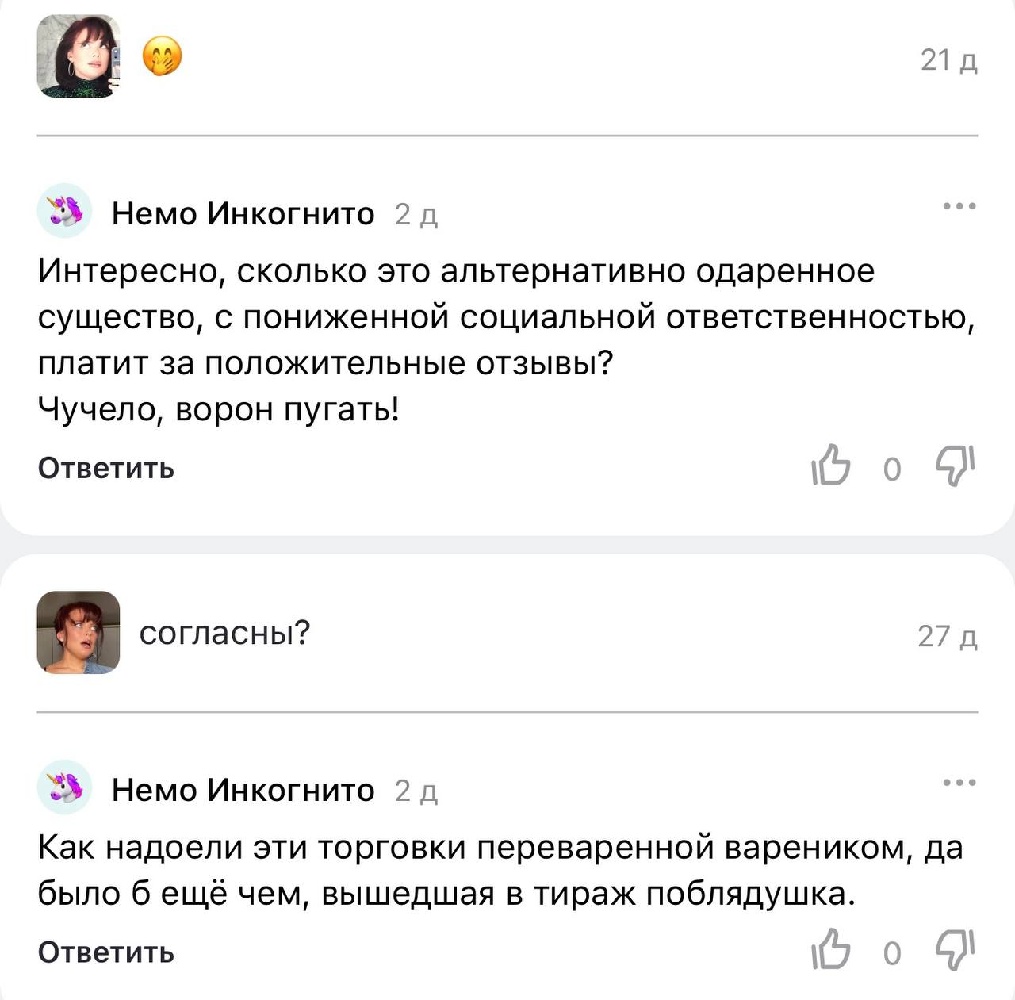Dislike the comment under the 'согласны?' post
The width and height of the screenshot is (1015, 1000).
(955, 949)
